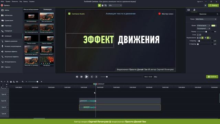Click the timeline split icon
Image resolution: width=220 pixels, height=124 pixels.
click(17, 82)
